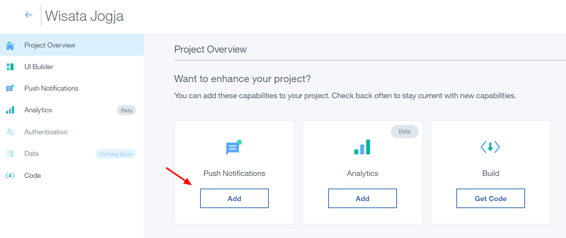Click the back arrow icon
The image size is (566, 238).
29,15
